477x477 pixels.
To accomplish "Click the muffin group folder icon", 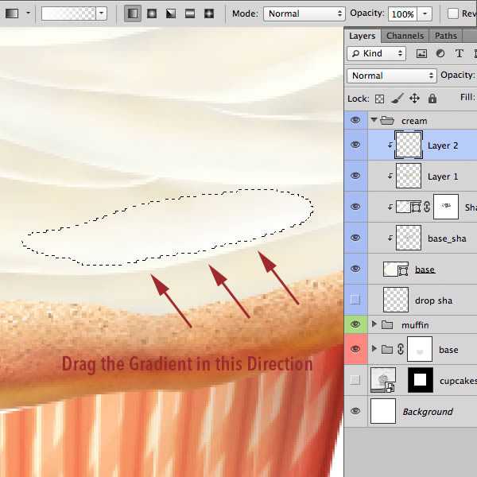I will [x=387, y=325].
